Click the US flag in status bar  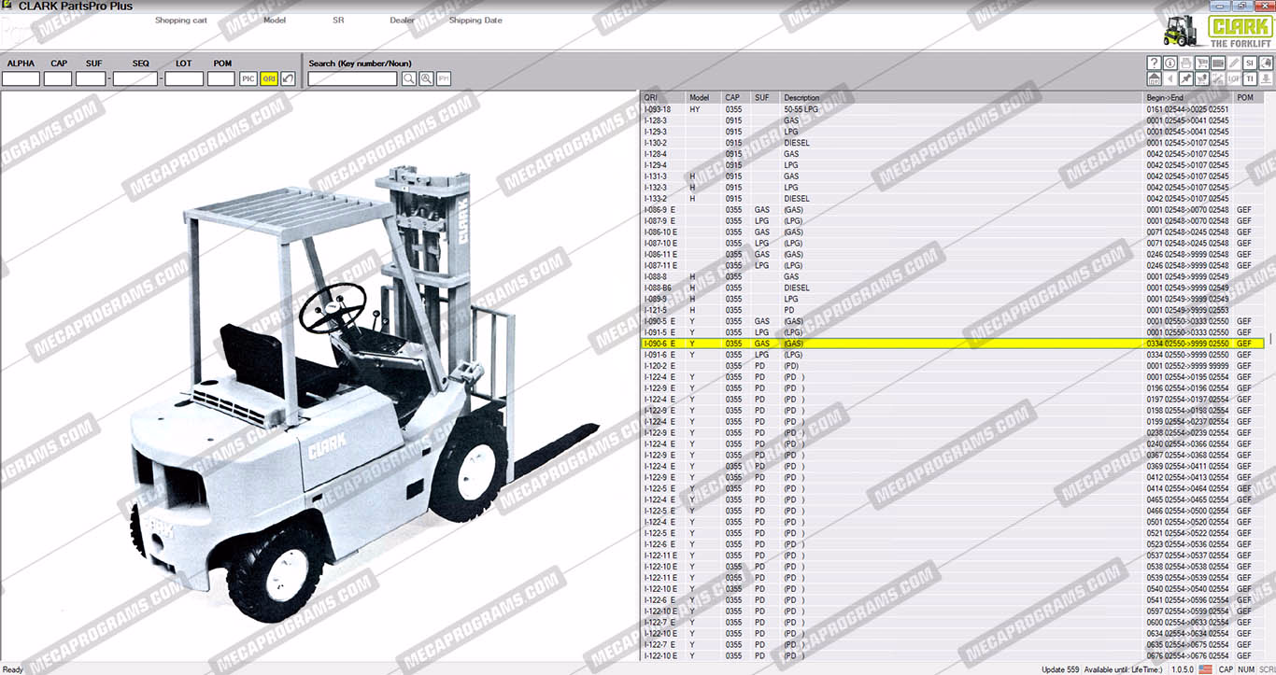[1205, 669]
